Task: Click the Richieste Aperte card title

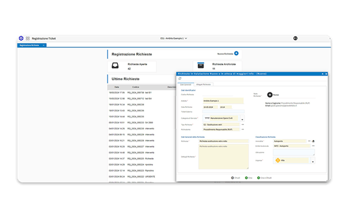Action: 137,64
